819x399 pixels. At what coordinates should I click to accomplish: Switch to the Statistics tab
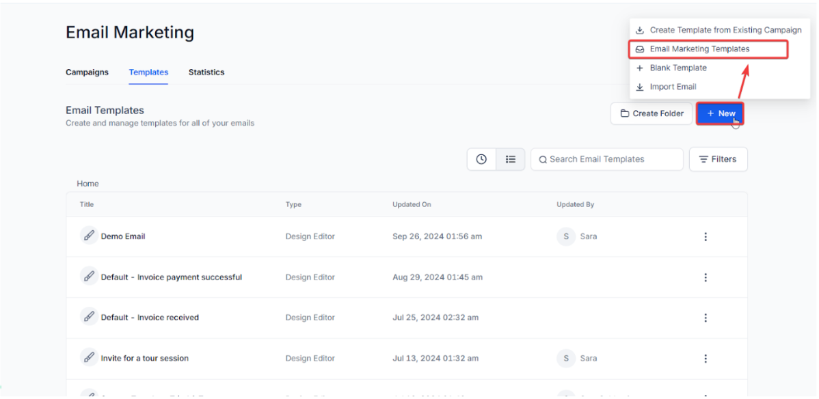point(206,72)
